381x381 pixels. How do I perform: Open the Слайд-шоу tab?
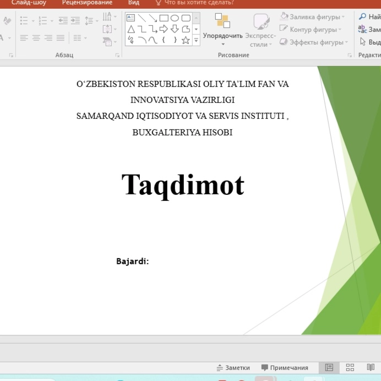29,3
